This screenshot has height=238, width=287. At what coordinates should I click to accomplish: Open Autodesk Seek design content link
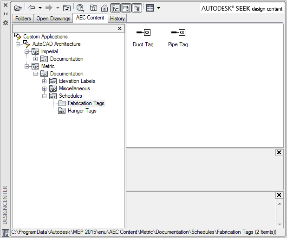click(x=242, y=8)
